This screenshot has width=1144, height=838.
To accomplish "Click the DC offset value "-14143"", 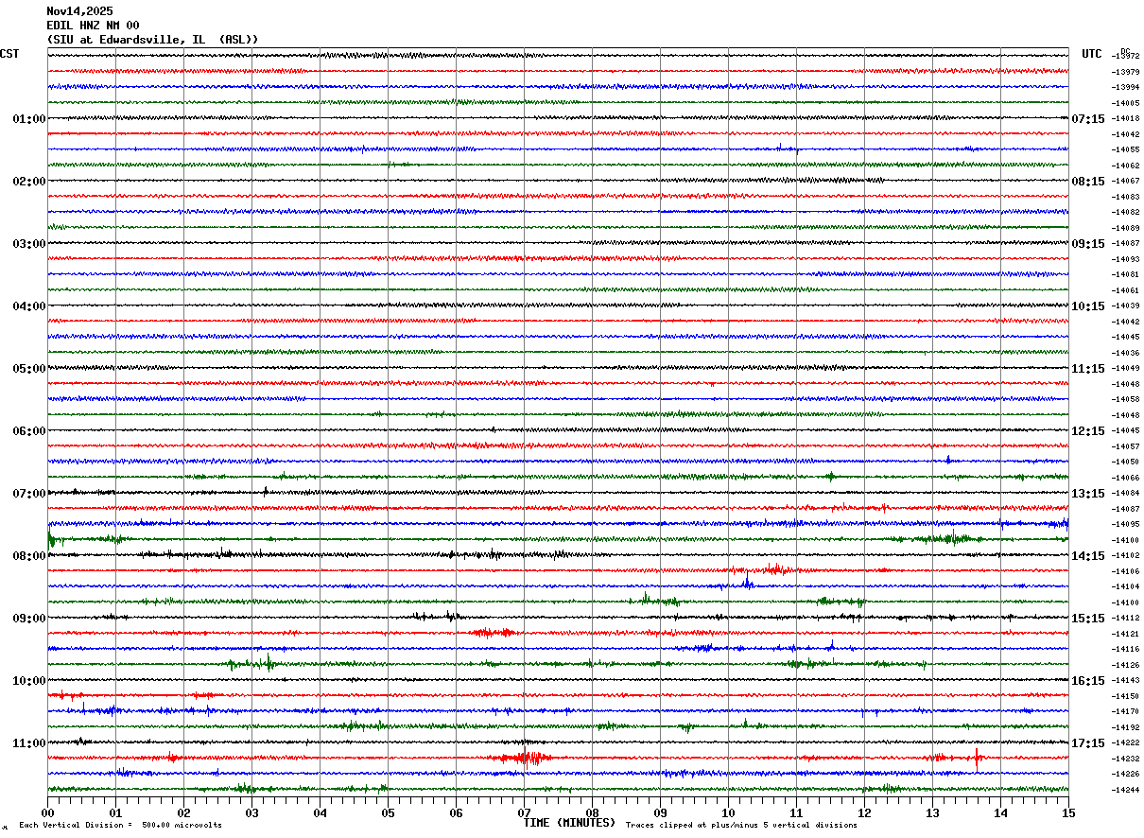I will pos(1125,680).
